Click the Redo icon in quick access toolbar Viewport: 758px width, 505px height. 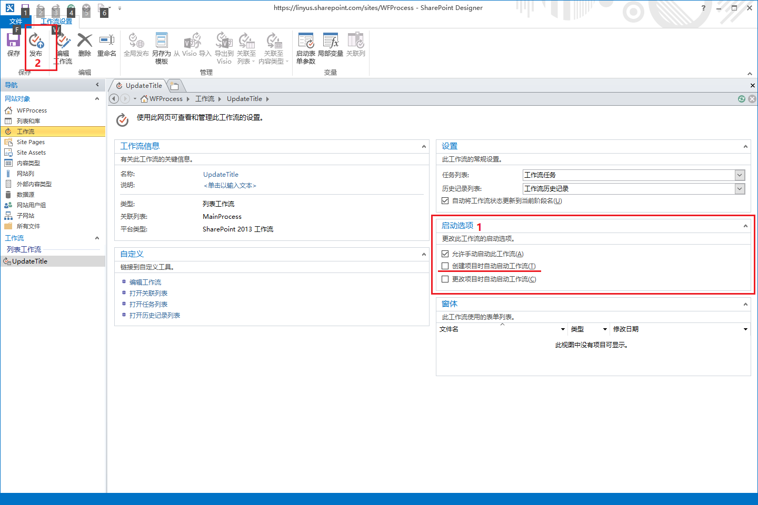point(56,9)
